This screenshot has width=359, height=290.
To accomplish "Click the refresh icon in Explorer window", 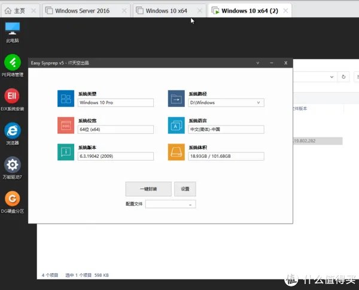I will (343, 77).
